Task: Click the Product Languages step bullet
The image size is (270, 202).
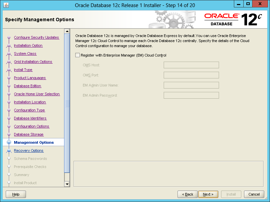Action: 9,78
